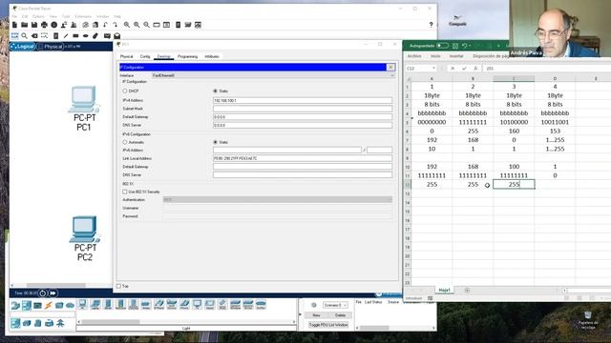The height and width of the screenshot is (343, 611).
Task: Click the formula bar cancel X icon
Action: [453, 69]
